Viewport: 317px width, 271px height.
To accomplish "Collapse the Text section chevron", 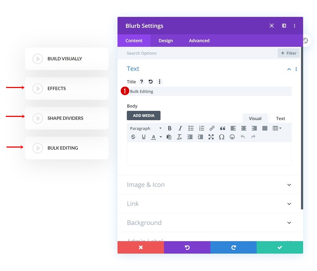I will pos(289,69).
